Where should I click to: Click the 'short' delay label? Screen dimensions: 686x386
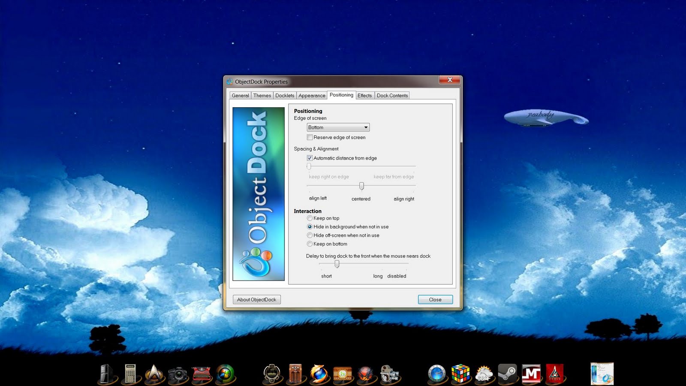click(x=326, y=276)
